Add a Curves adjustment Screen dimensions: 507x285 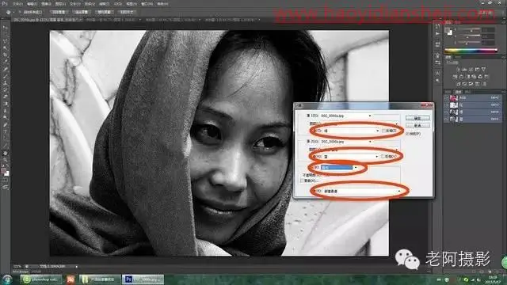(x=471, y=69)
